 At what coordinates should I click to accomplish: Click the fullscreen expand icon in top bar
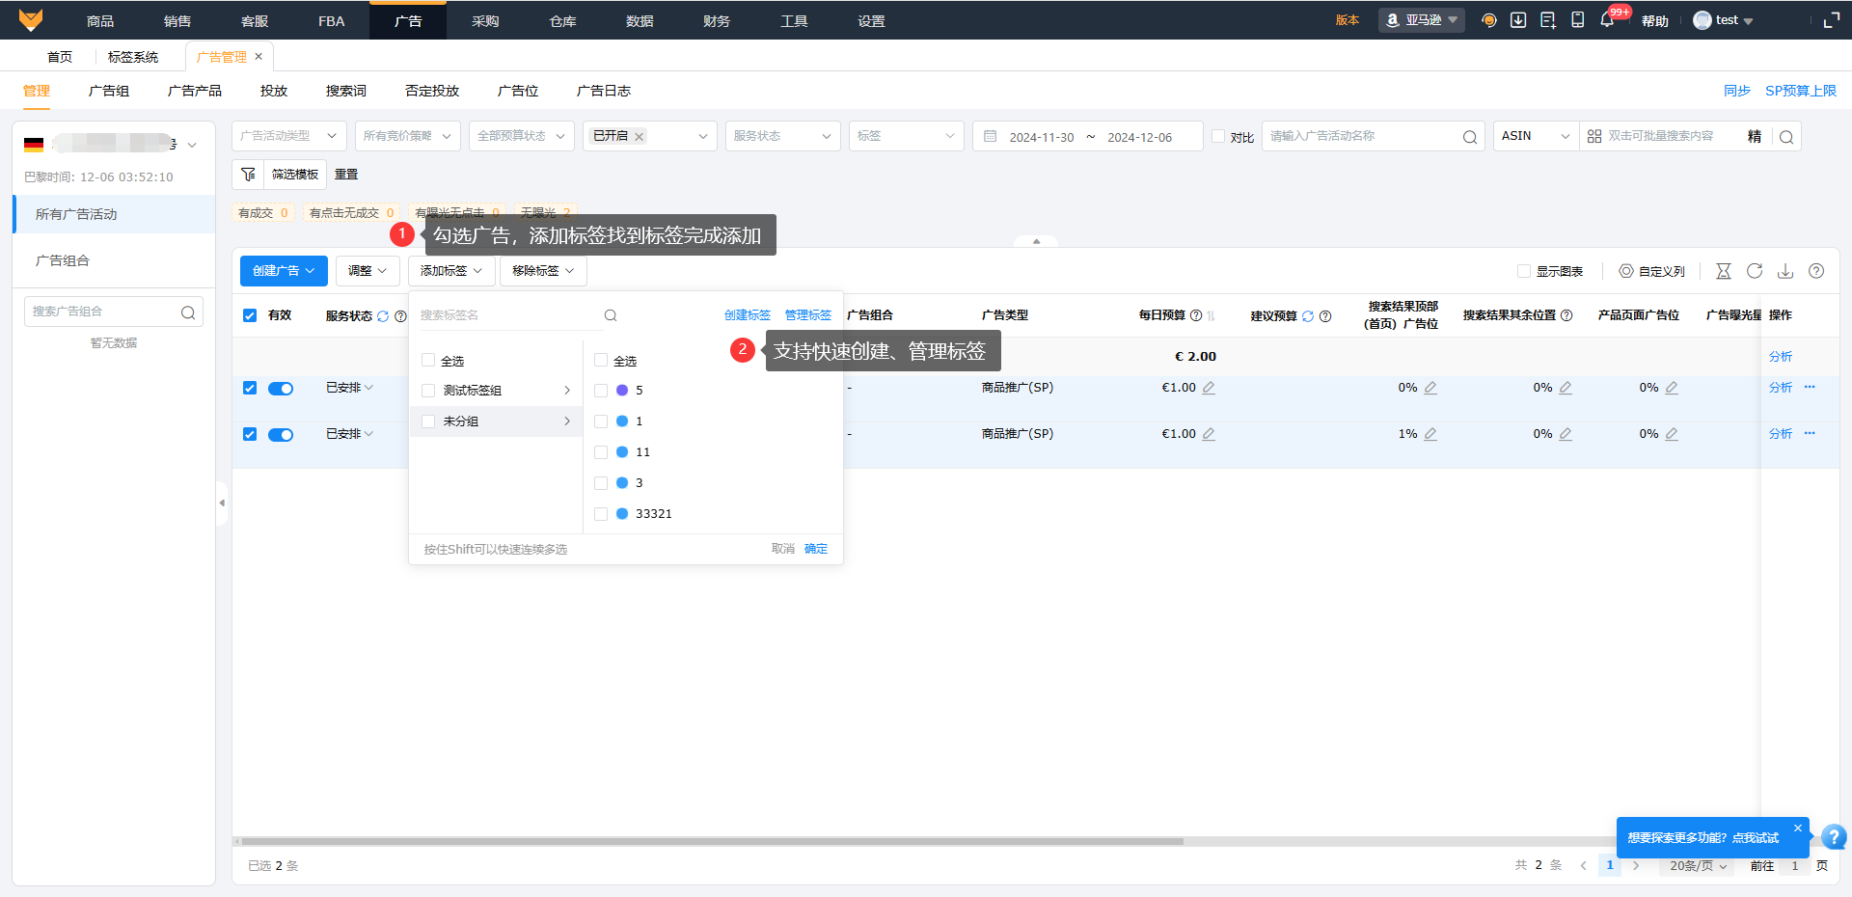(1831, 20)
